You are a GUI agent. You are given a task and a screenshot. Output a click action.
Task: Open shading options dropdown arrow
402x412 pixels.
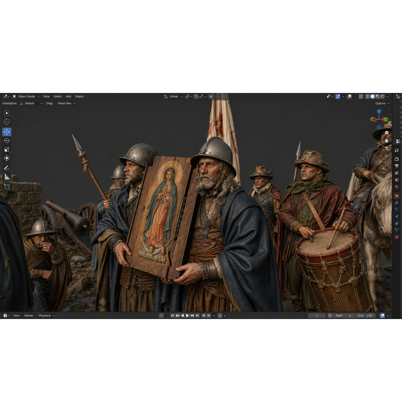387,96
